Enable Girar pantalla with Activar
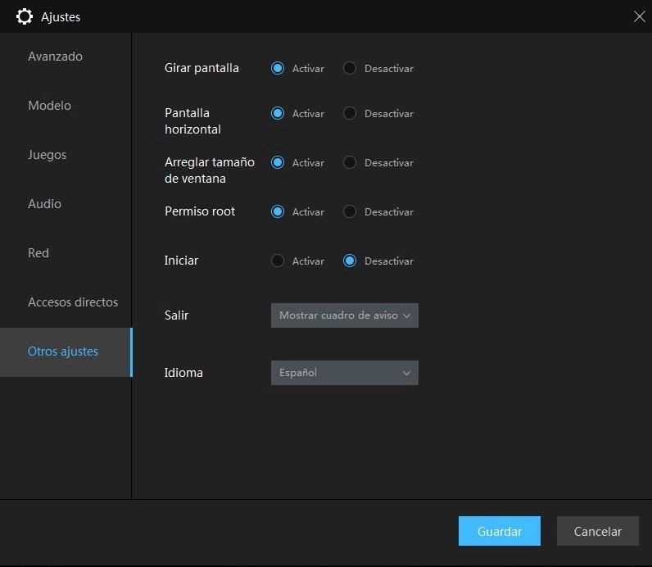Viewport: 652px width, 567px height. pos(278,68)
